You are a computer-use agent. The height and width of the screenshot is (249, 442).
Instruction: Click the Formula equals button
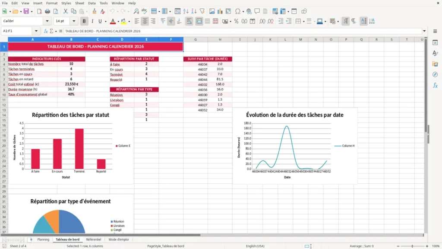click(60, 31)
